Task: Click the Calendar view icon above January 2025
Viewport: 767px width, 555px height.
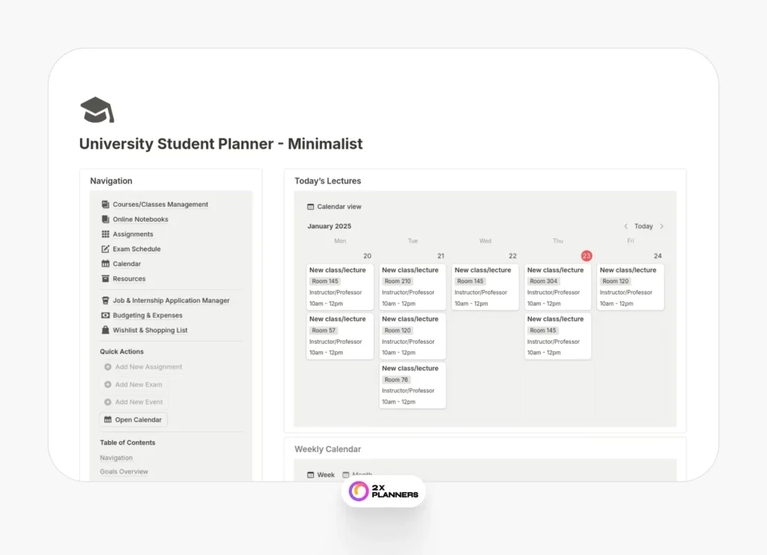Action: [309, 206]
